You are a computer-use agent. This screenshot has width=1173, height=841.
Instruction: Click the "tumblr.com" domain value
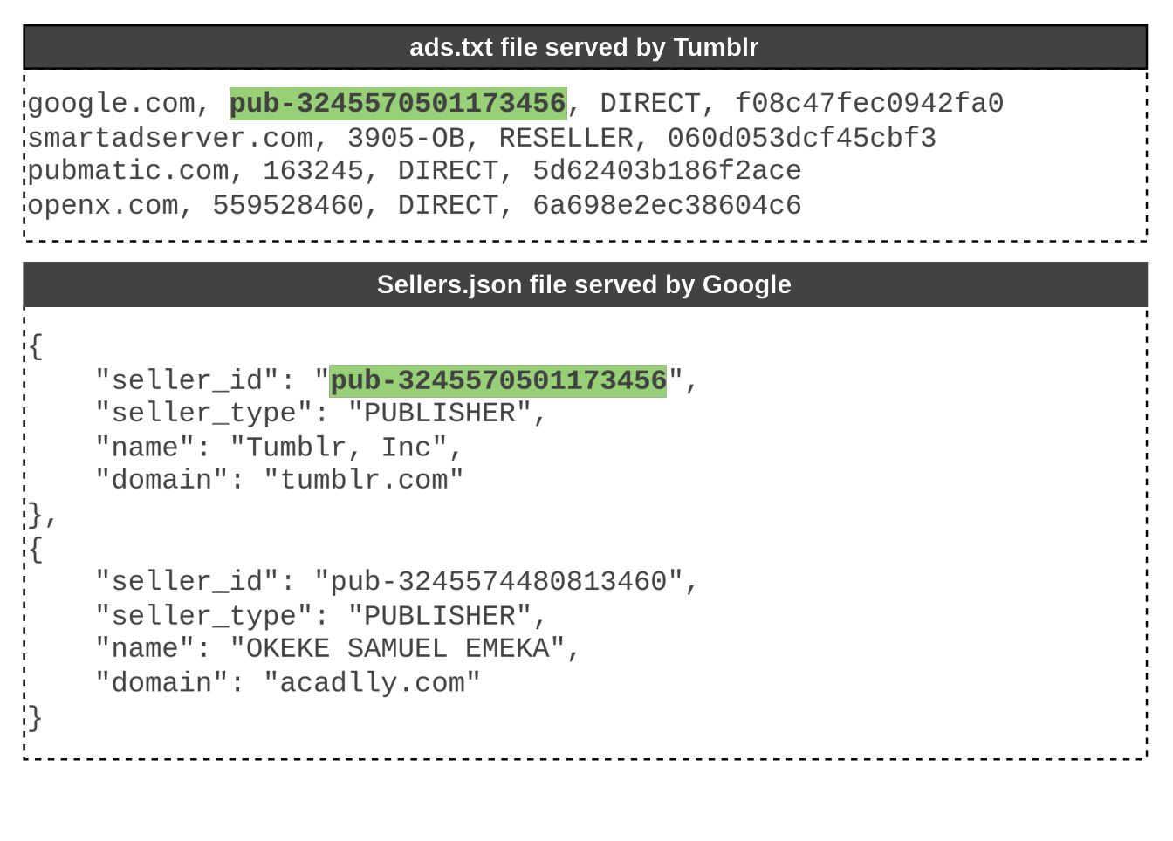click(x=364, y=480)
